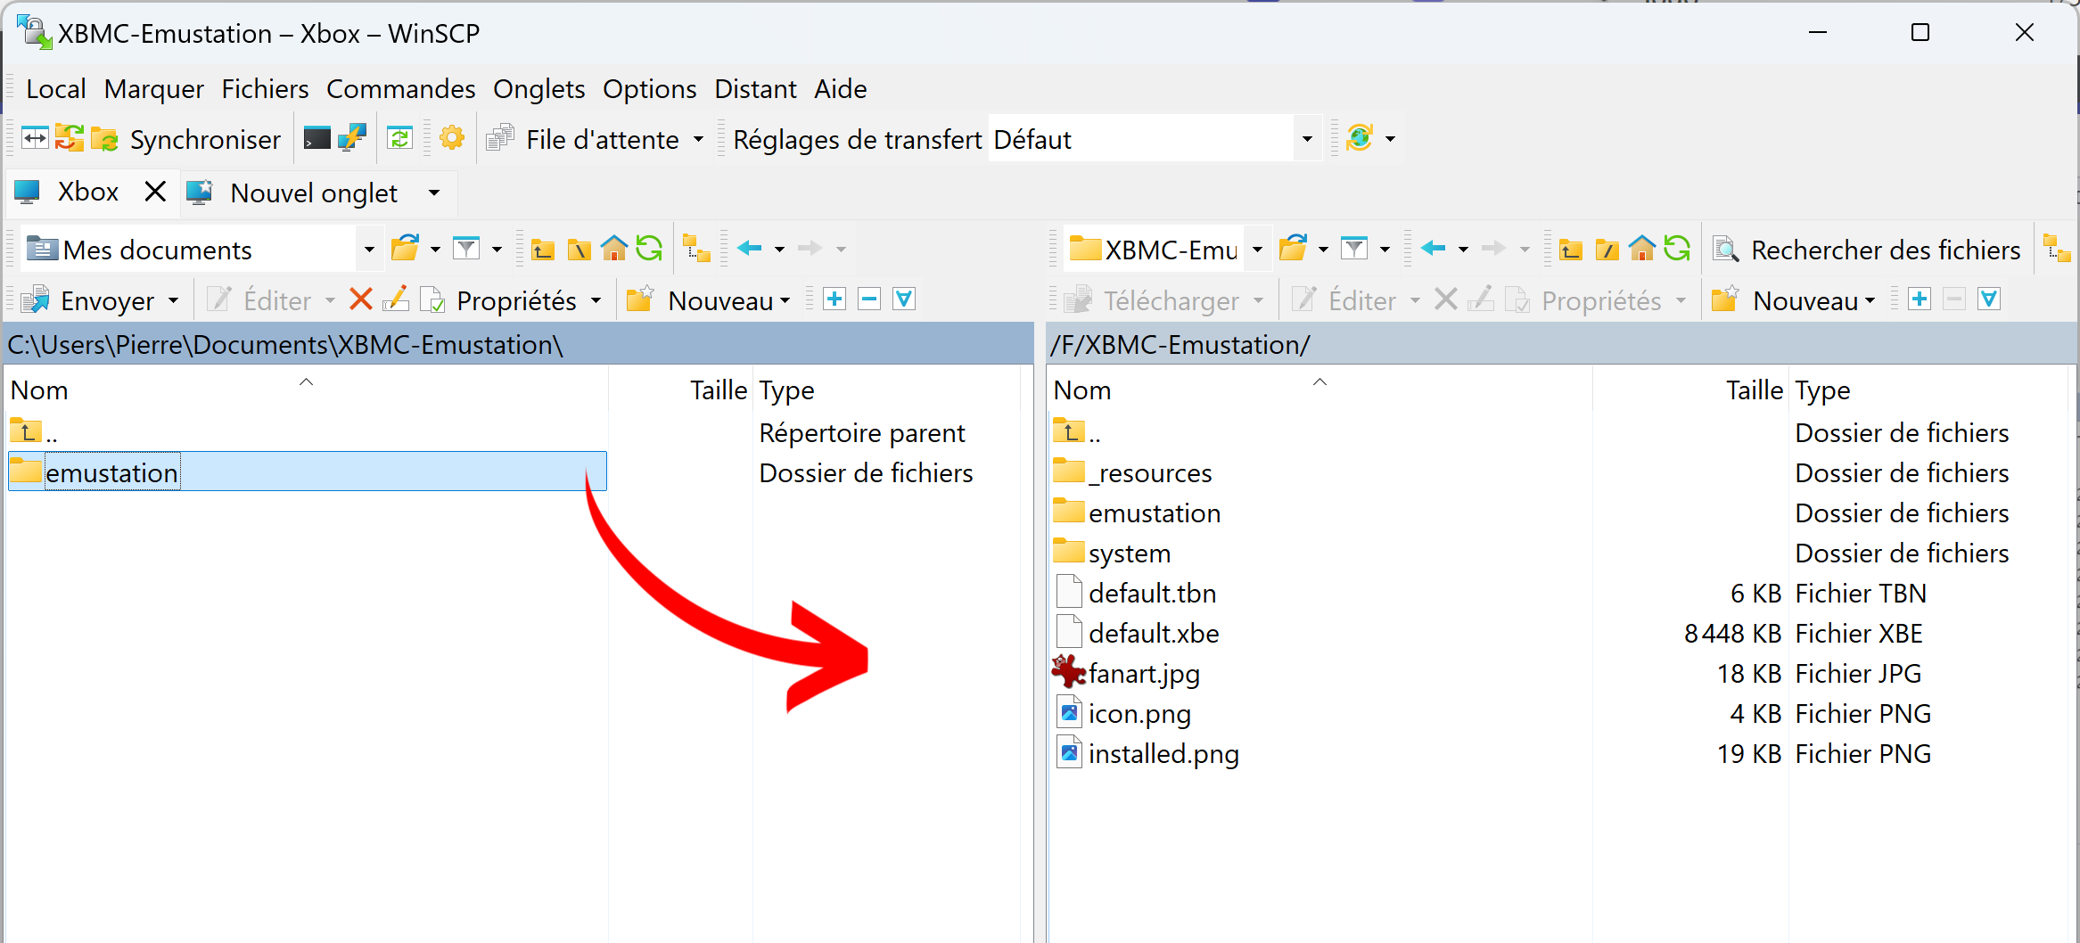Viewport: 2080px width, 943px height.
Task: Open the Options menu
Action: (x=650, y=89)
